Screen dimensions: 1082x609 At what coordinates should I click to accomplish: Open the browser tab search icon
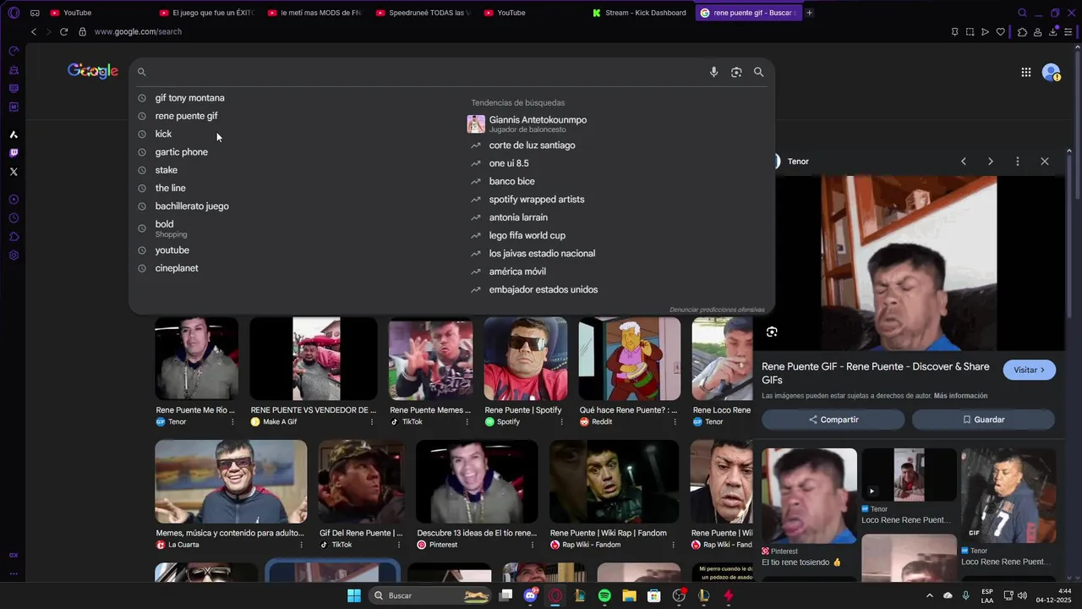tap(1022, 13)
